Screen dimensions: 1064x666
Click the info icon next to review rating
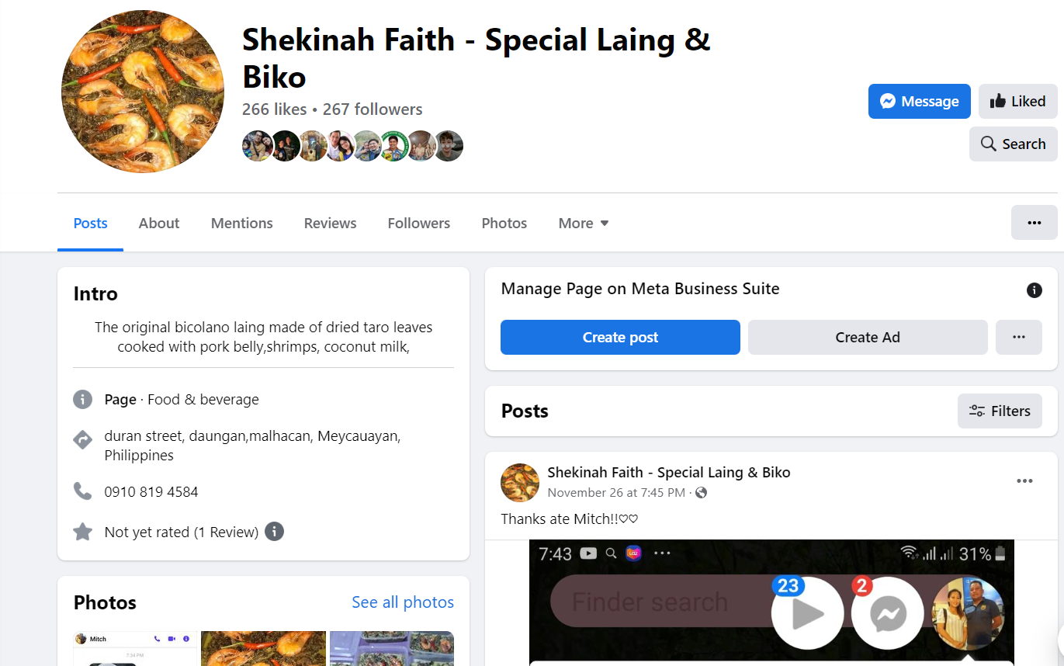tap(274, 532)
